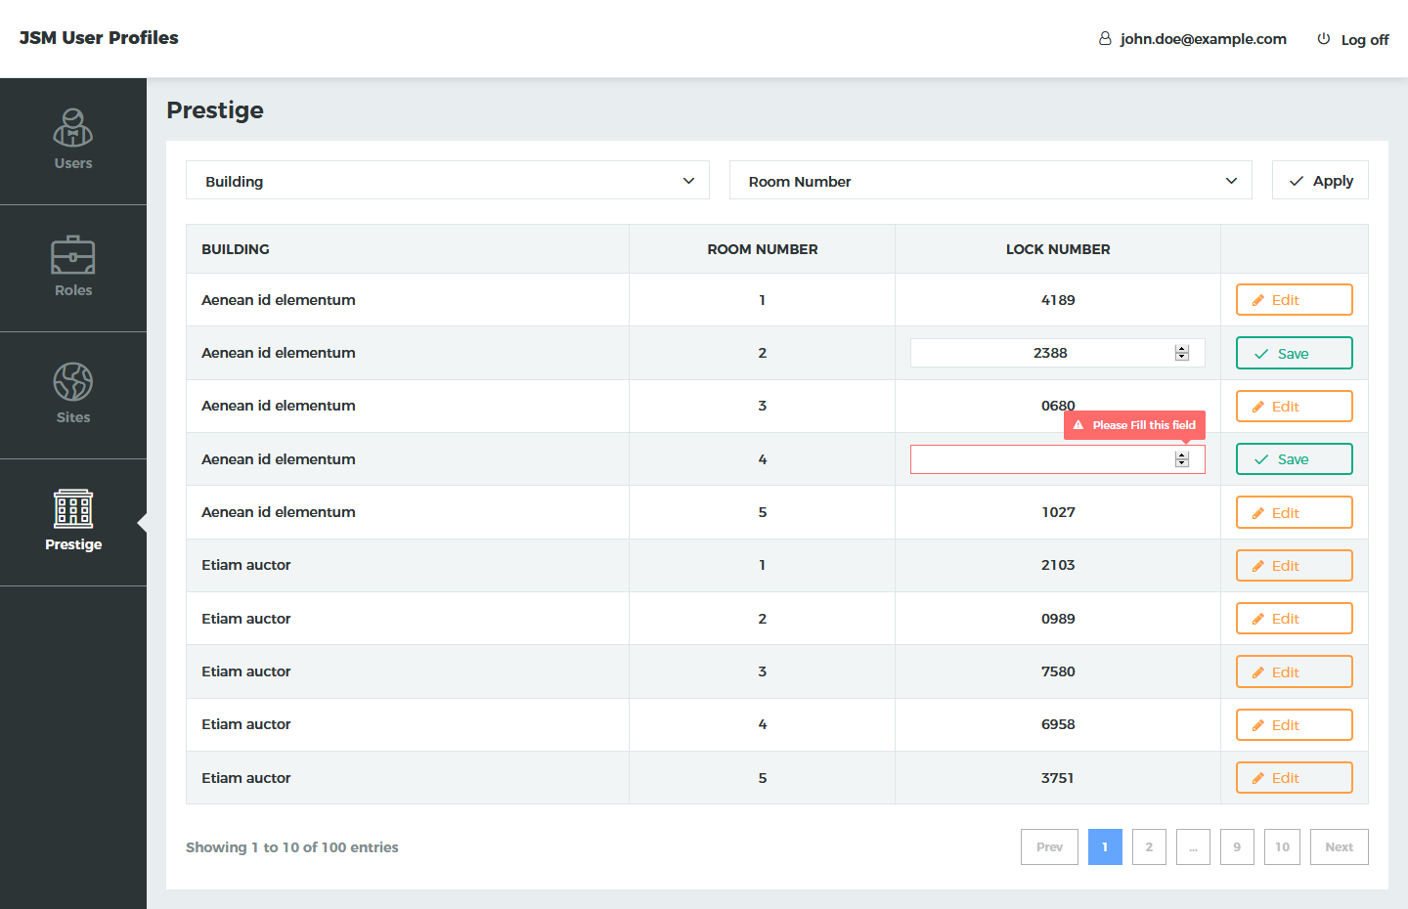Jump to page 10 of entries

[x=1282, y=847]
